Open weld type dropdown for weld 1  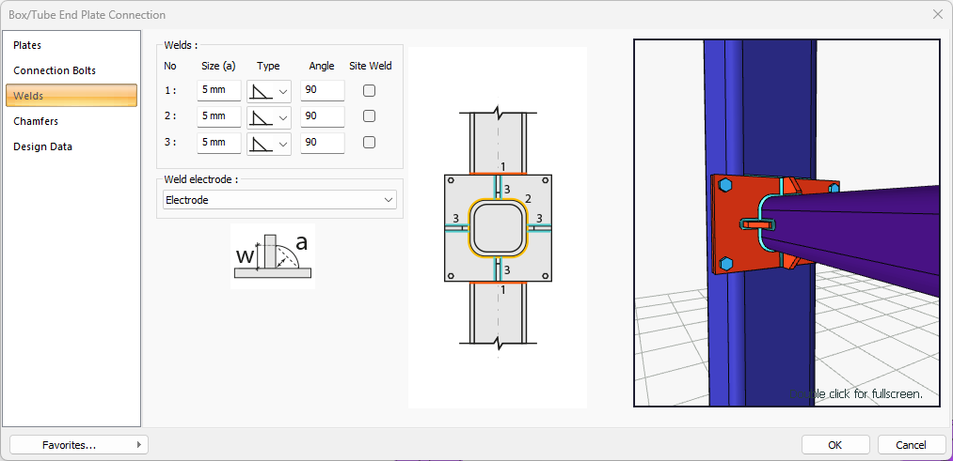tap(269, 91)
